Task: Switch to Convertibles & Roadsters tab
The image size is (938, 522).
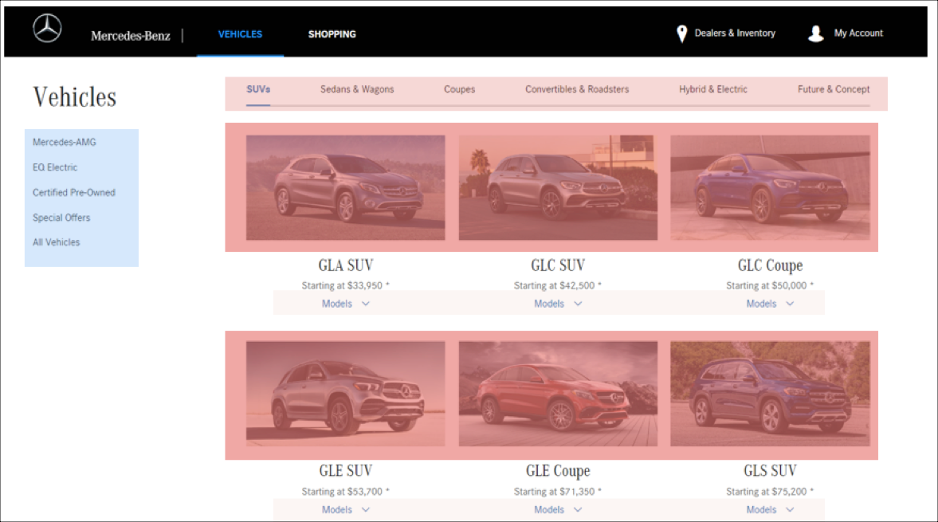Action: point(577,89)
